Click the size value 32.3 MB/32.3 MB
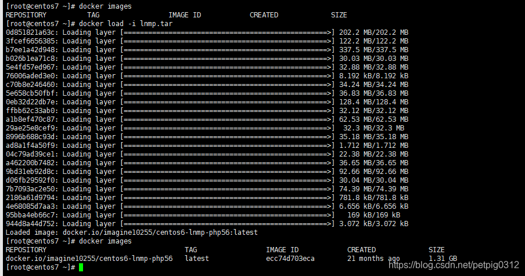This screenshot has width=525, height=276. pyautogui.click(x=373, y=128)
